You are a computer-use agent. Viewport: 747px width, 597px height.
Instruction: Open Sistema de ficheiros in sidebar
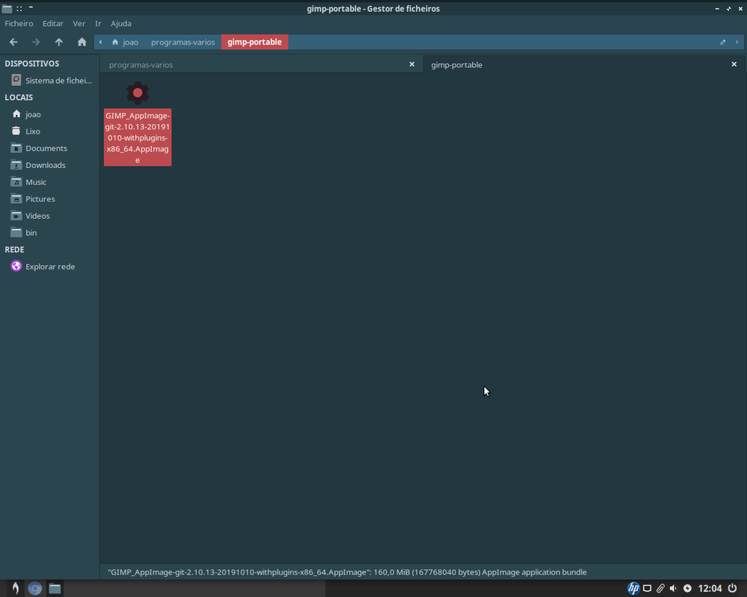[49, 81]
